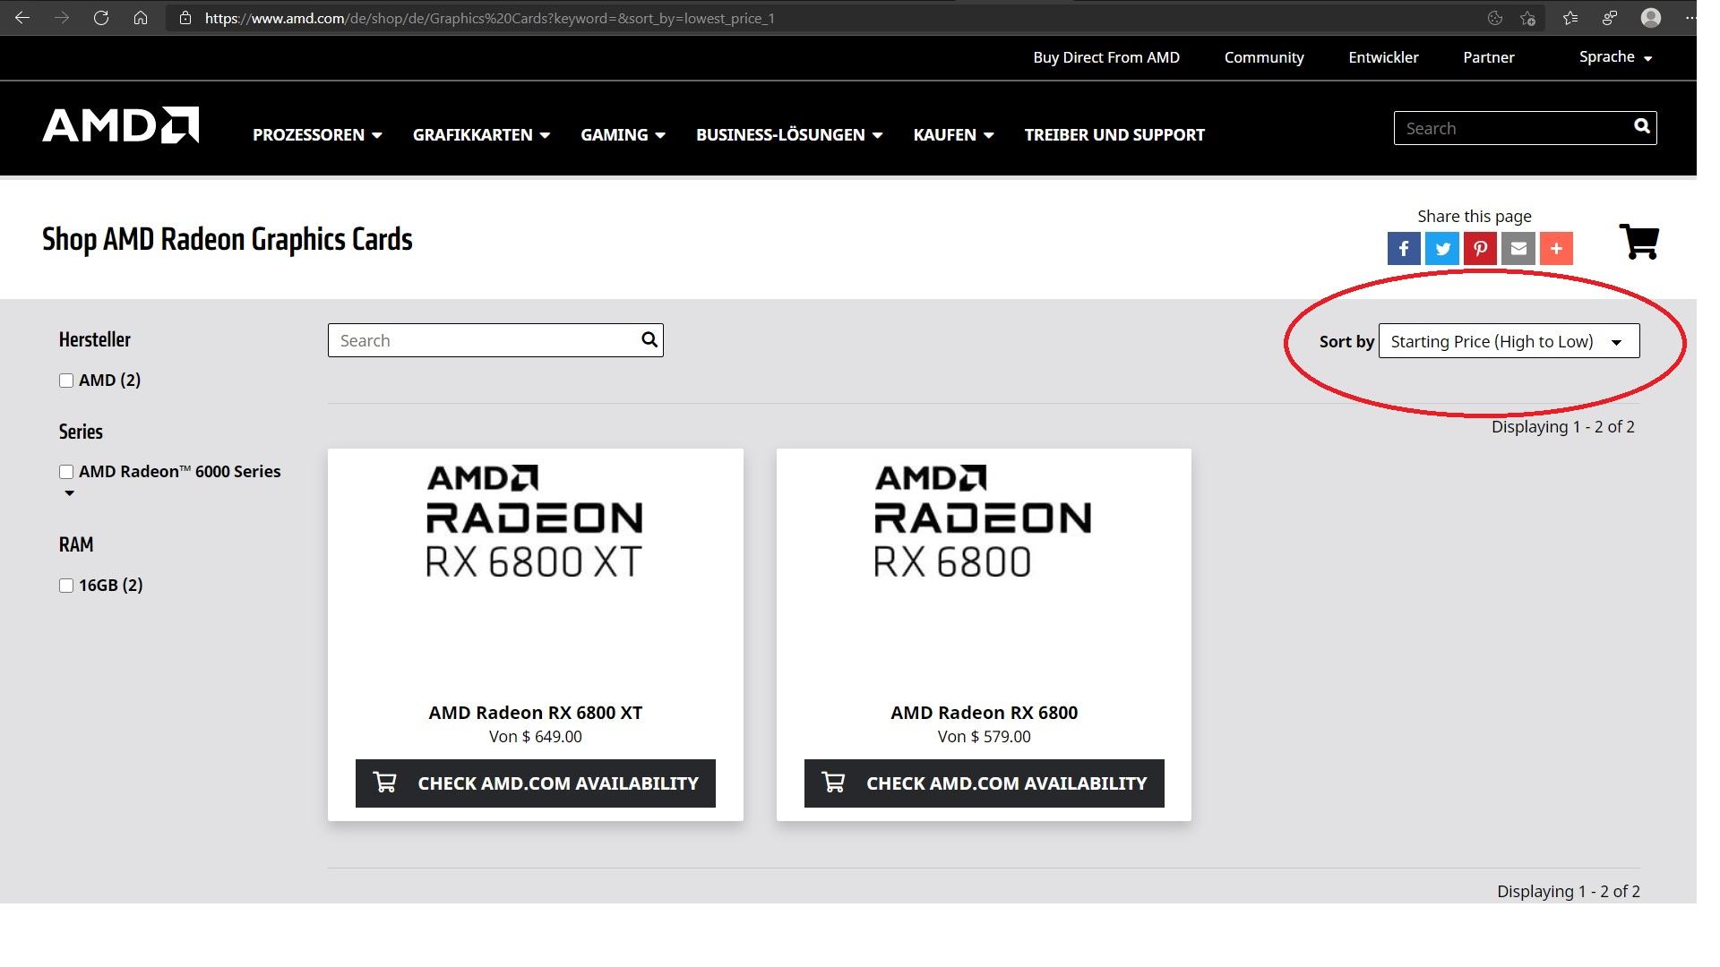Click the RX 6800 XT product image
The width and height of the screenshot is (1720, 967).
coord(535,521)
